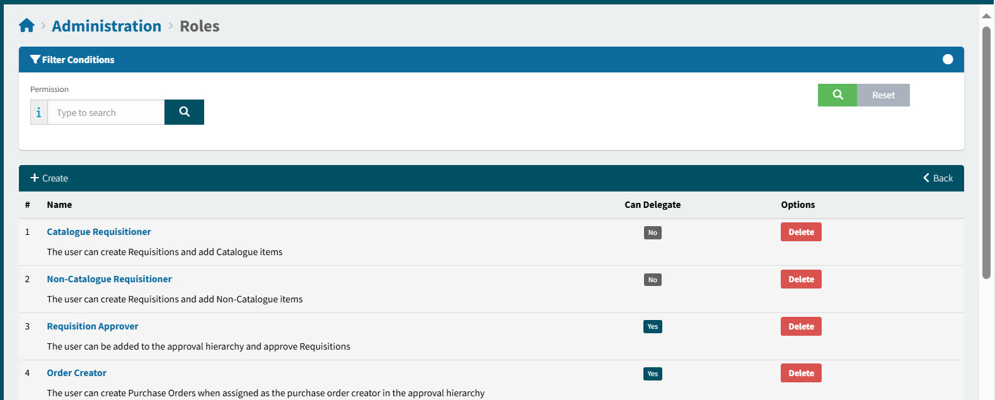Click the Create button with plus icon

49,178
